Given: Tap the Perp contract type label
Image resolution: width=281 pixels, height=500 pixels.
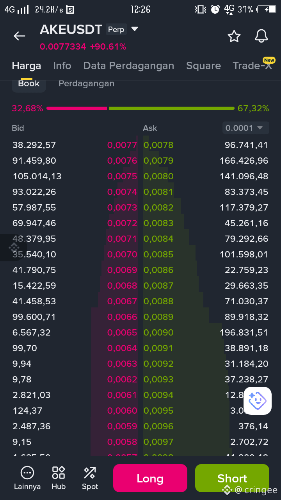Looking at the screenshot, I should click(x=116, y=29).
